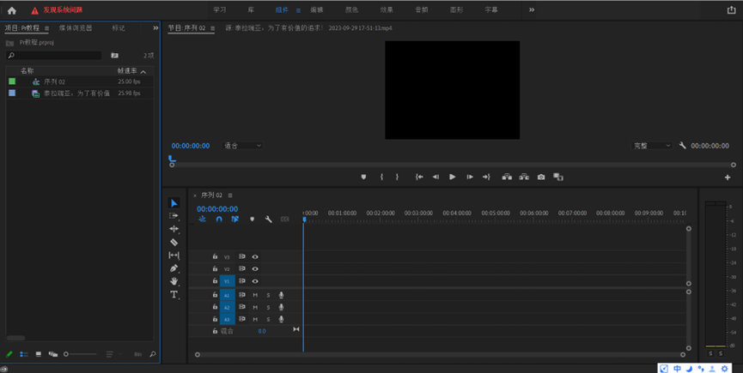Screen dimensions: 743x373
Task: Solo audio track A2
Action: pos(268,307)
